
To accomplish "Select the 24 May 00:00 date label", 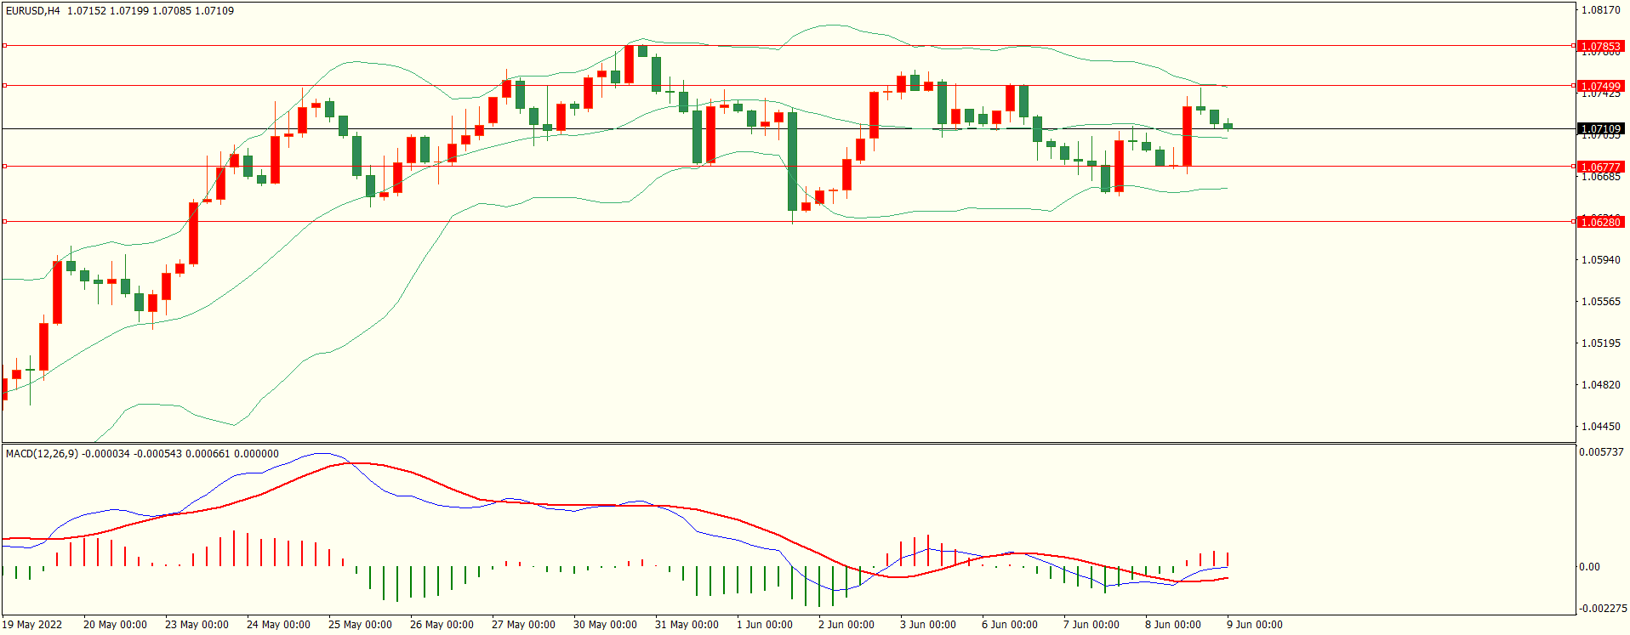I will pos(278,625).
